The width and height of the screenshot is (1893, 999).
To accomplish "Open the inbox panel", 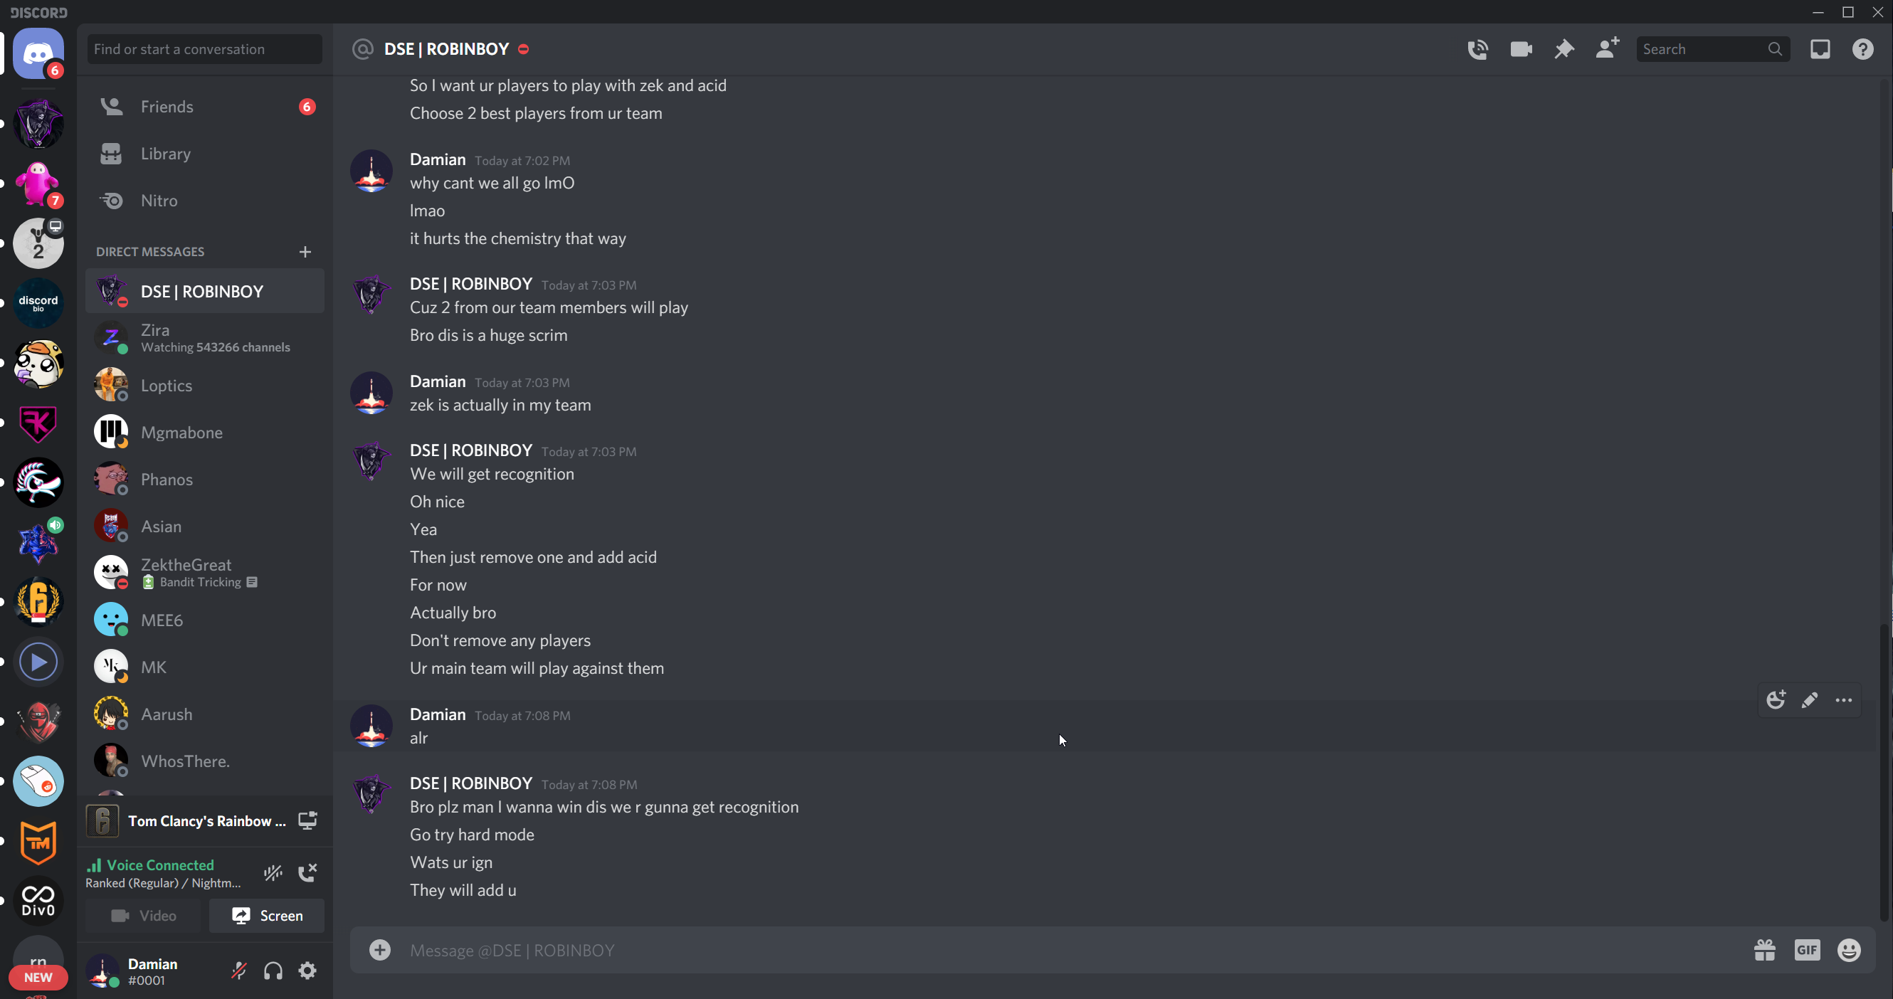I will [x=1820, y=49].
